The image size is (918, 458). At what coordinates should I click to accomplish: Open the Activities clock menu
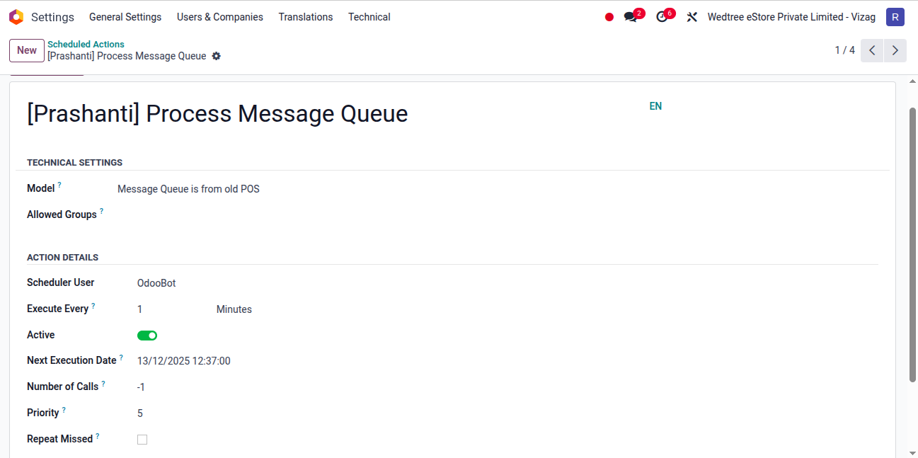[x=662, y=16]
